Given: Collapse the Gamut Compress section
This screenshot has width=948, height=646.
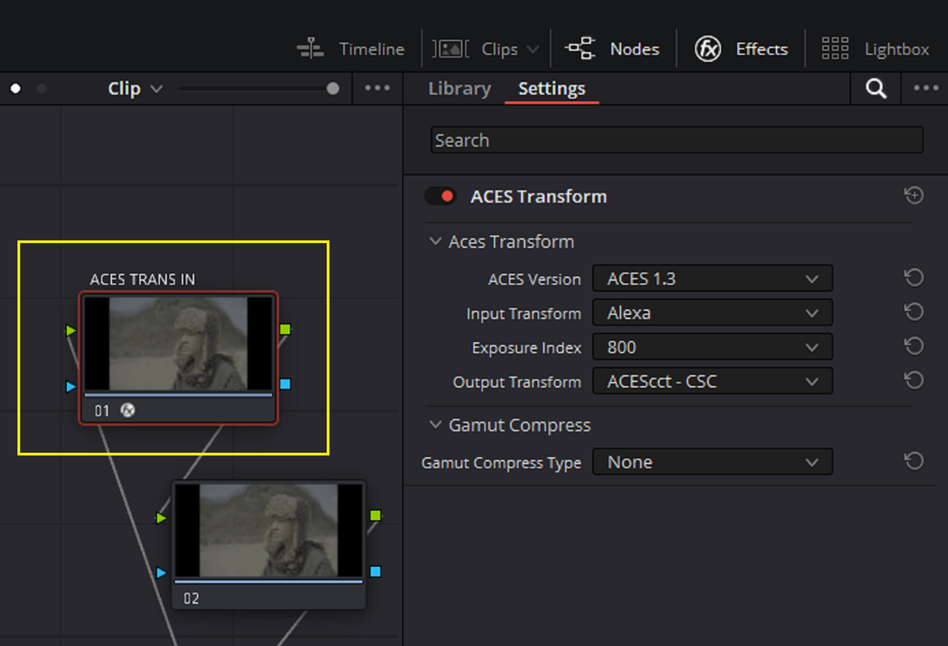Looking at the screenshot, I should point(434,425).
